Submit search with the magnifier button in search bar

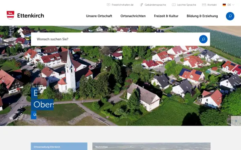point(203,39)
